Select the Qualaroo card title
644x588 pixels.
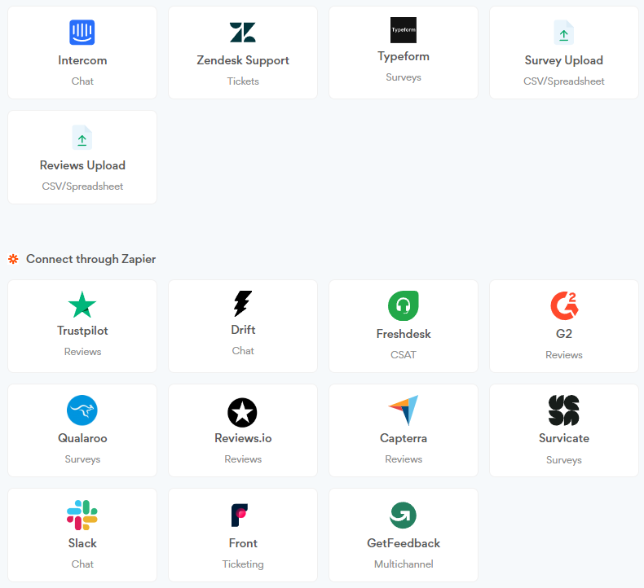pos(82,438)
